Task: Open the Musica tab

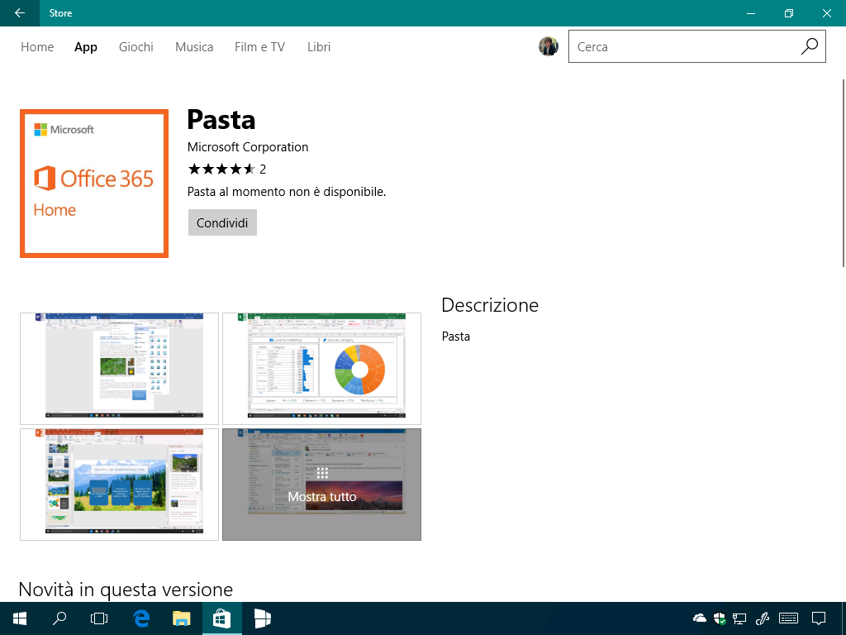Action: point(194,47)
